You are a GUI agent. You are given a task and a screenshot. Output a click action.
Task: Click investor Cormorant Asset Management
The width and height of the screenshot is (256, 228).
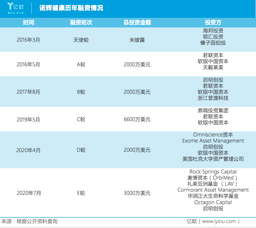click(x=213, y=190)
